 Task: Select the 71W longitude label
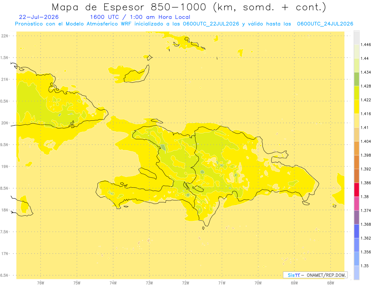[222, 283]
